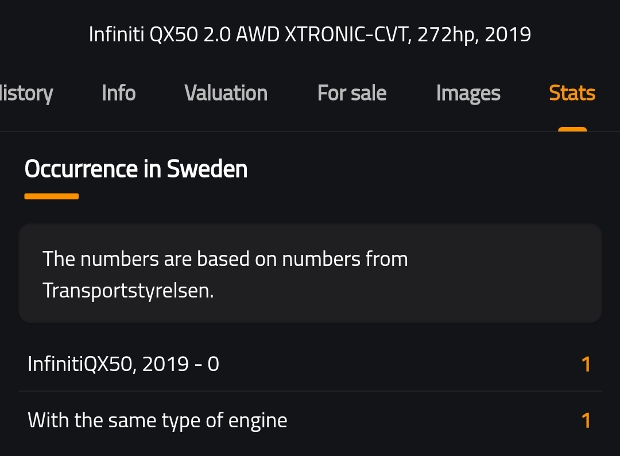Go to the For sale tab
Screen dimensions: 620x456
tap(352, 94)
